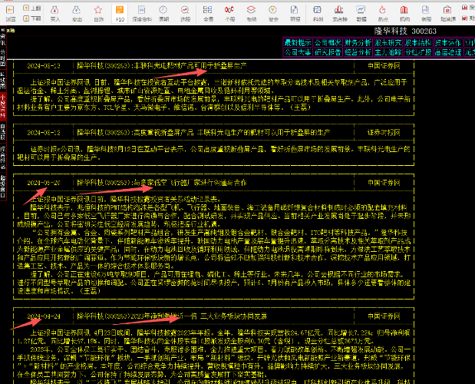Click the 2024-04-24 news date
This screenshot has width=475, height=384.
coord(44,316)
